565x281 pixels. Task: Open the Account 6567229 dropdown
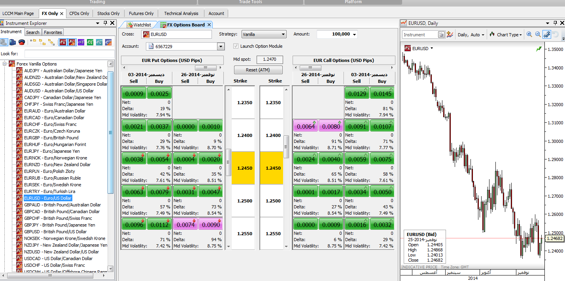[x=221, y=47]
